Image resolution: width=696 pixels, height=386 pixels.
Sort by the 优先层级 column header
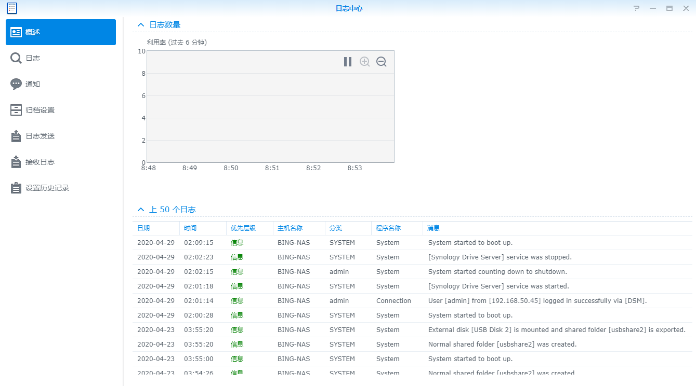(x=249, y=228)
